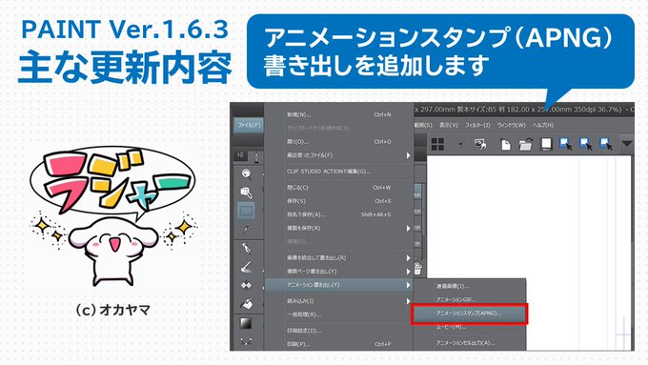
Task: Choose 別名で保存(A)... menu entry
Action: pos(339,214)
